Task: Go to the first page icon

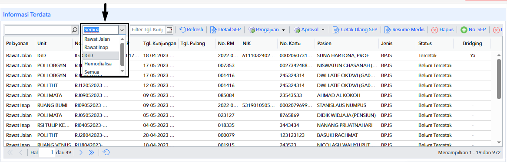Action: [10, 152]
